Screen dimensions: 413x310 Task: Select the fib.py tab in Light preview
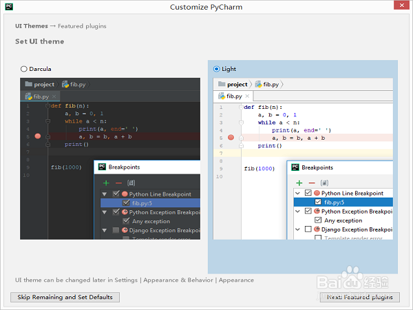click(233, 96)
